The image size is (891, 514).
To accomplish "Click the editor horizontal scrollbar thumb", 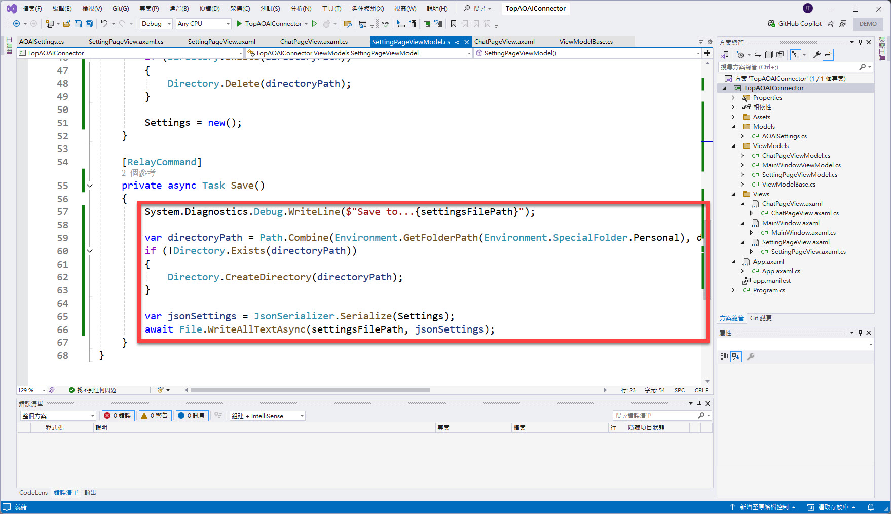I will (x=310, y=390).
